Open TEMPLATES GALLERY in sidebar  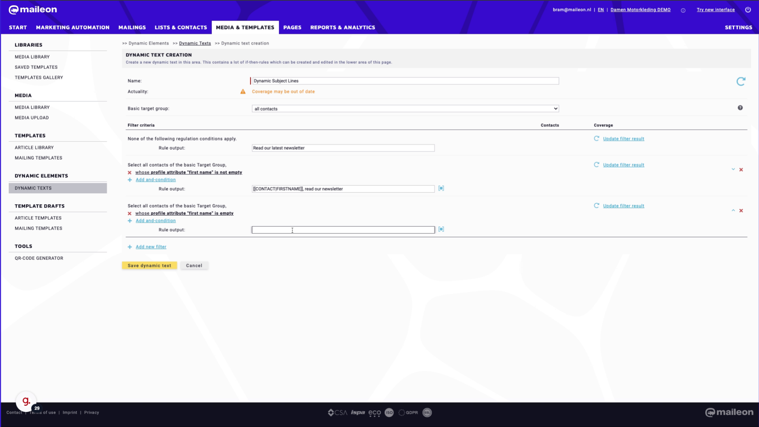click(x=39, y=77)
